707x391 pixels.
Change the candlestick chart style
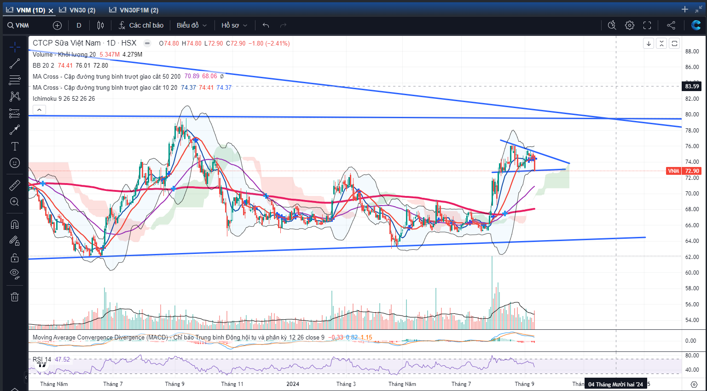point(100,25)
